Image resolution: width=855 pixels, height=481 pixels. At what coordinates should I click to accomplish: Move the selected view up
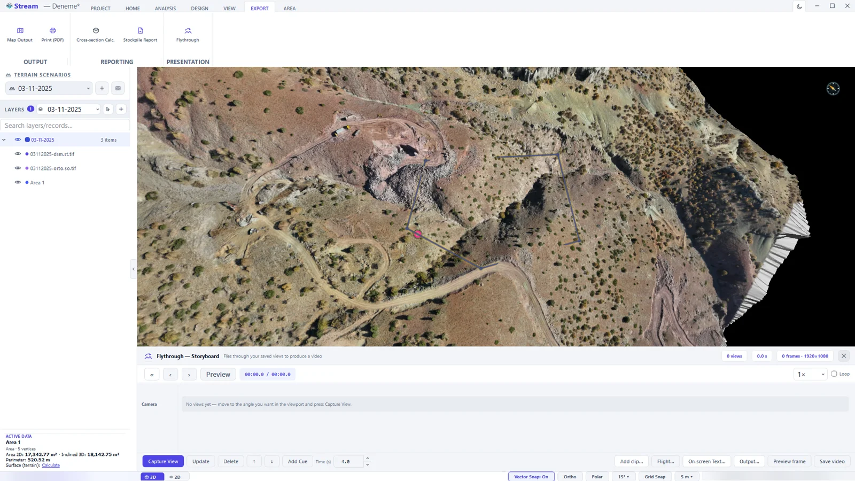(x=254, y=461)
